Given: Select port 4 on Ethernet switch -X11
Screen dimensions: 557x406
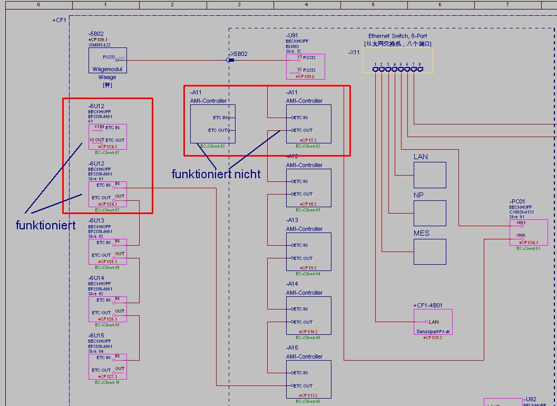Looking at the screenshot, I should click(x=395, y=69).
